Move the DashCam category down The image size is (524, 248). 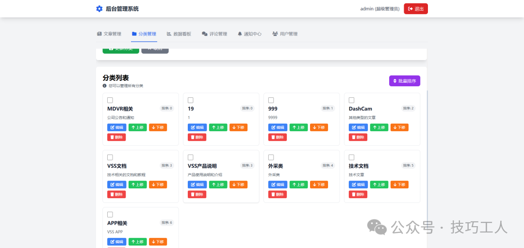[x=399, y=127]
